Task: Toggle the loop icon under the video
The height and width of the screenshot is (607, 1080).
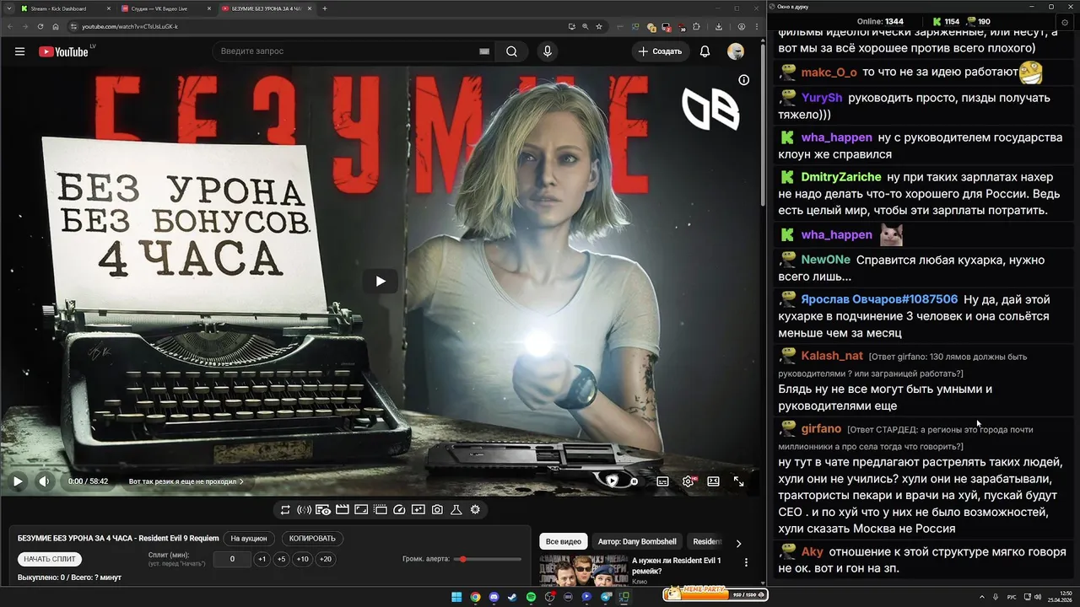Action: click(x=285, y=509)
